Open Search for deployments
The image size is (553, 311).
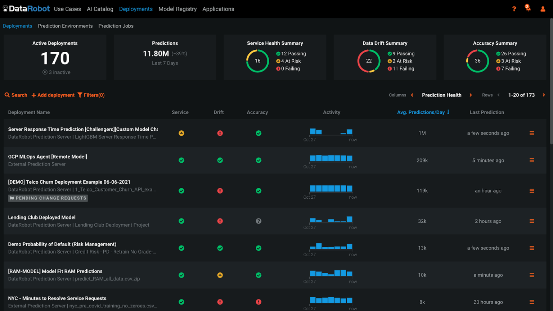point(16,95)
